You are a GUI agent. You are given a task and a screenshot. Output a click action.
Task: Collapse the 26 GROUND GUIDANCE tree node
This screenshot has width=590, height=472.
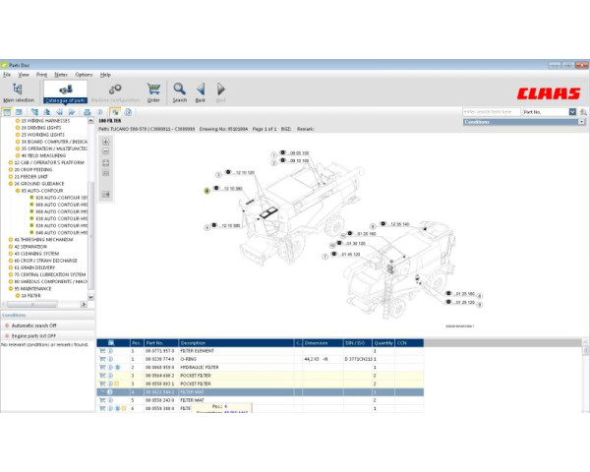point(10,183)
